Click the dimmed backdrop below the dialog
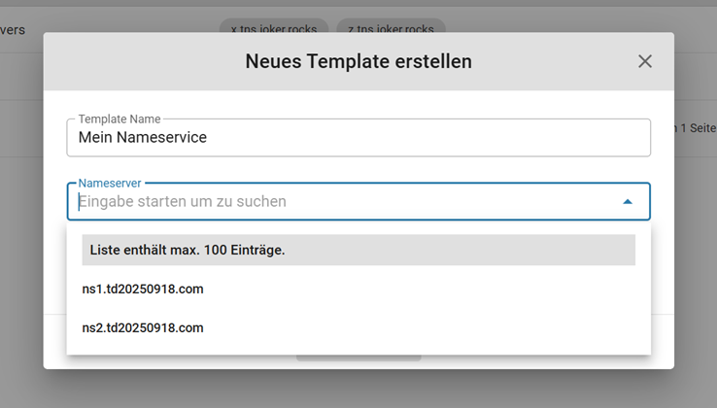Screen dimensions: 717x408 pos(358,390)
